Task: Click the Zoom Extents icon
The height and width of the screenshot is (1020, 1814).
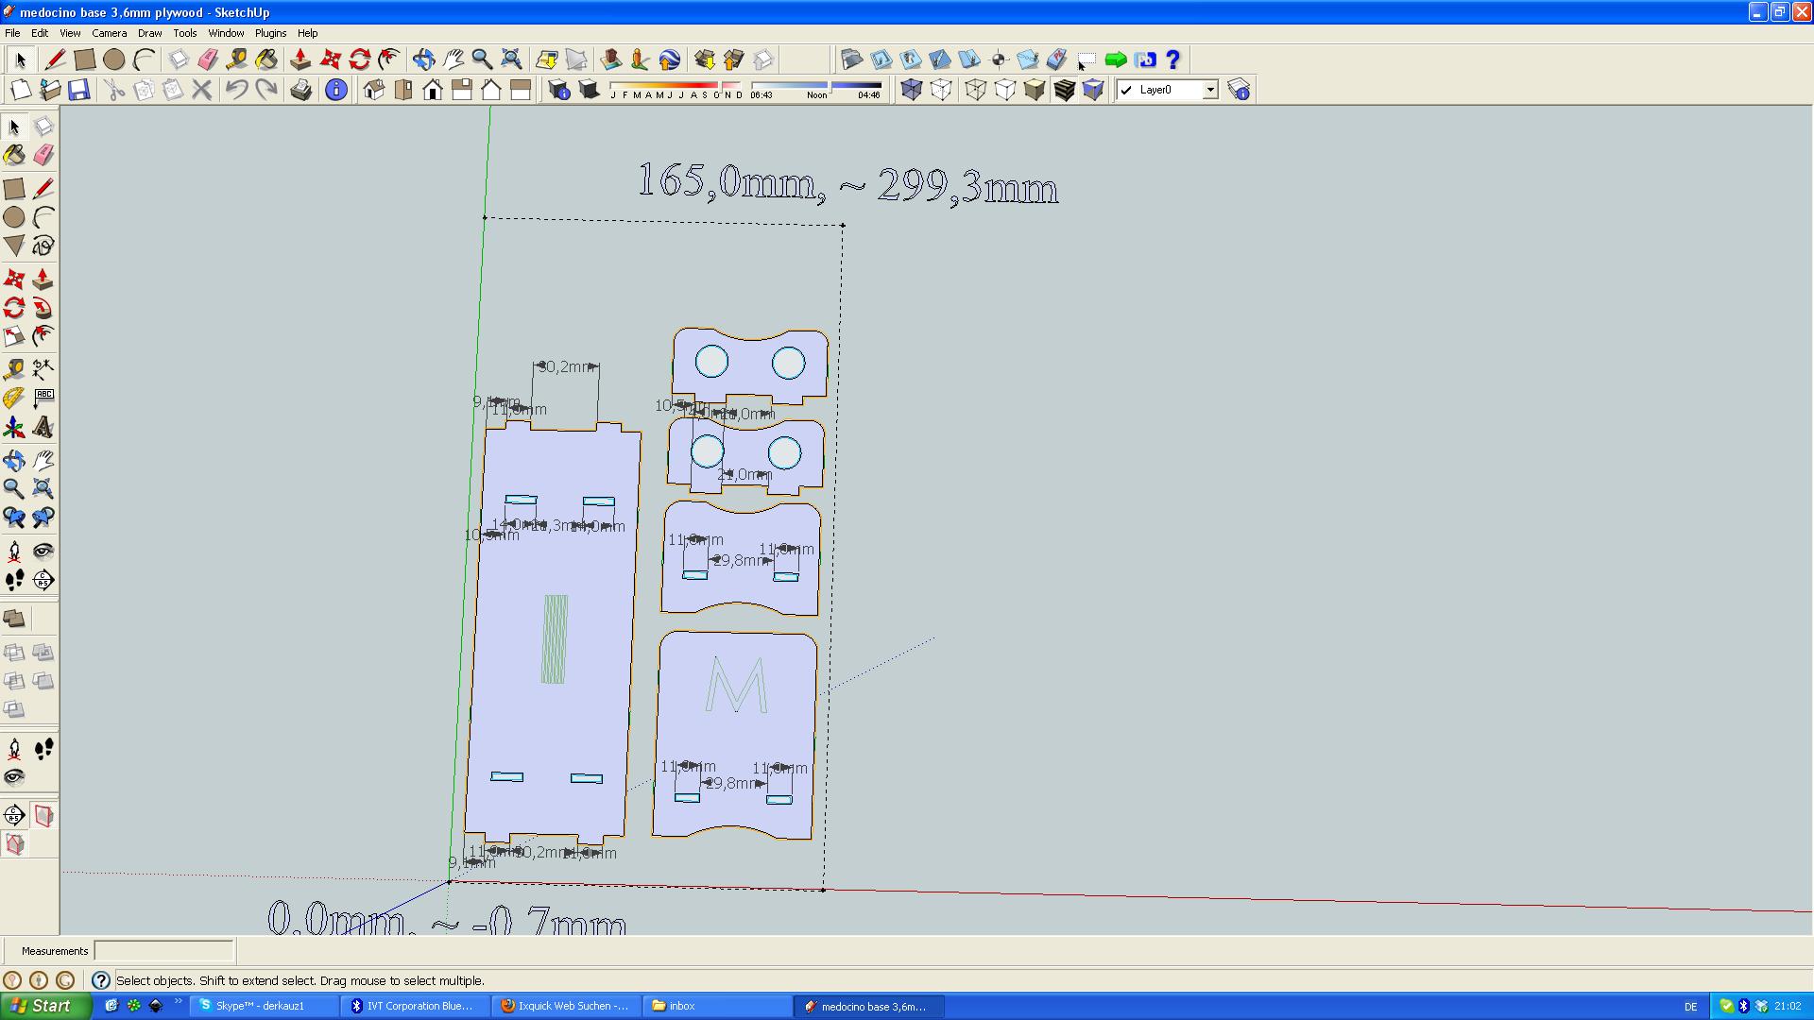Action: tap(510, 59)
